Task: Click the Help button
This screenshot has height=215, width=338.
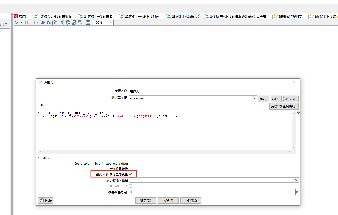Action: pyautogui.click(x=46, y=201)
